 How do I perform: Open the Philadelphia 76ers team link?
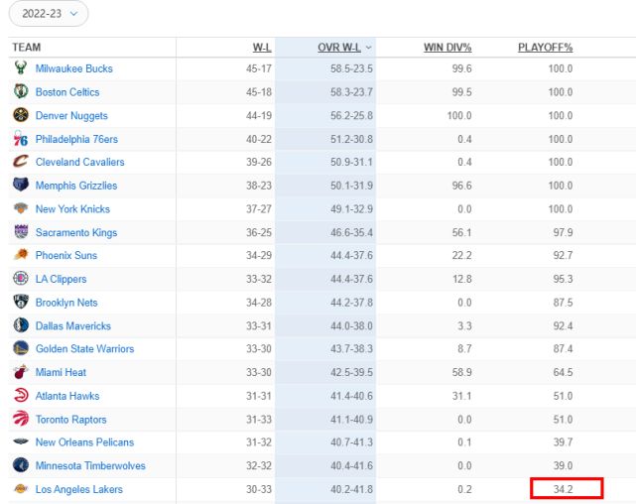click(76, 139)
